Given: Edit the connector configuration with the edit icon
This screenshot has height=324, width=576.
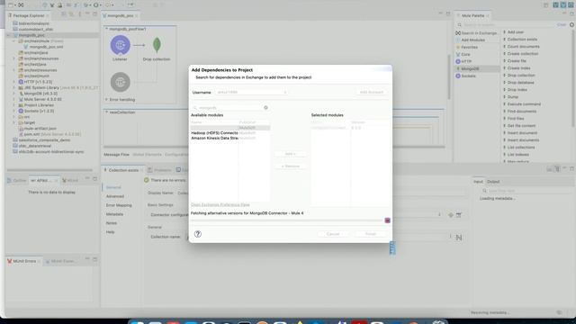Looking at the screenshot, I should 458,215.
